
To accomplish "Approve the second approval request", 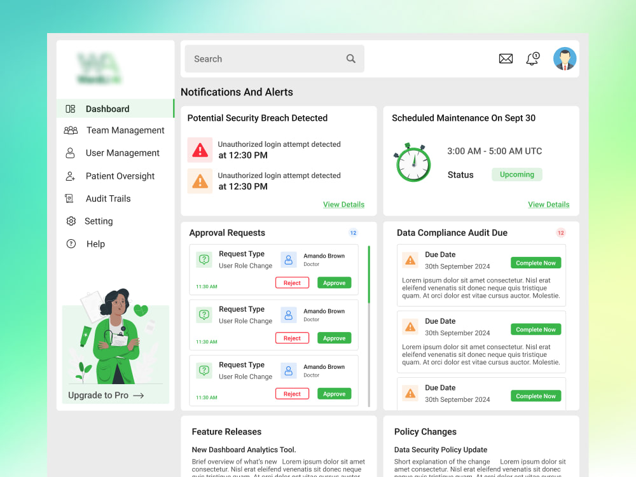I will pyautogui.click(x=335, y=338).
